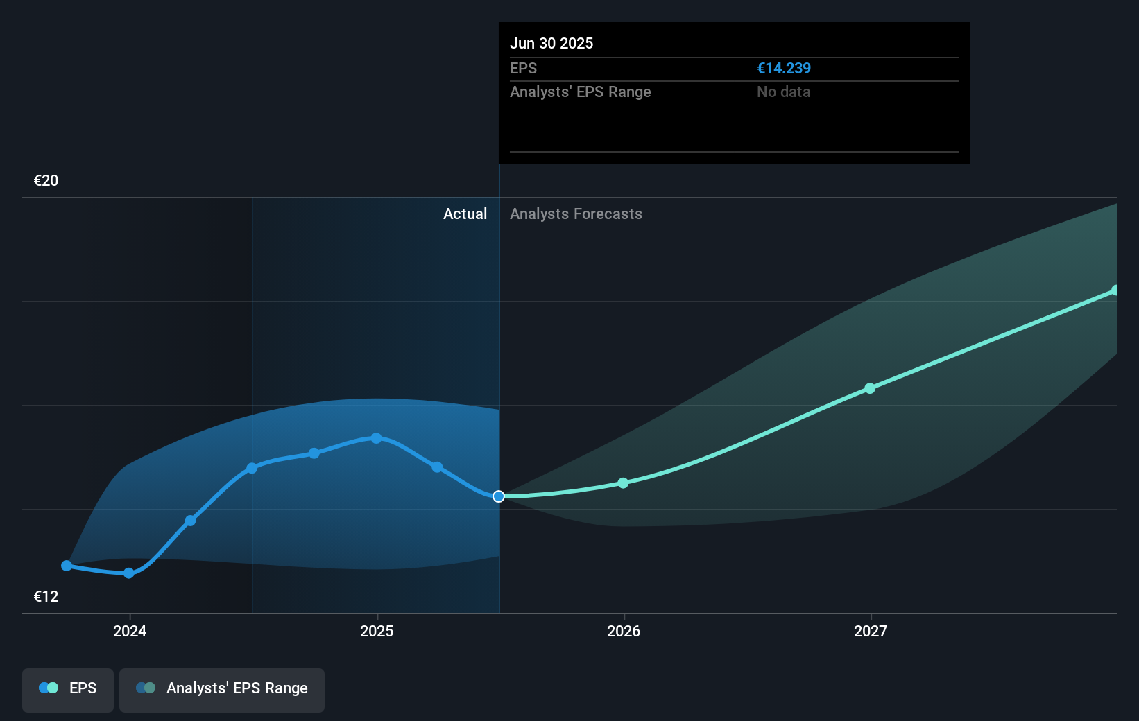Click the 2026 green forecast marker

tap(623, 483)
